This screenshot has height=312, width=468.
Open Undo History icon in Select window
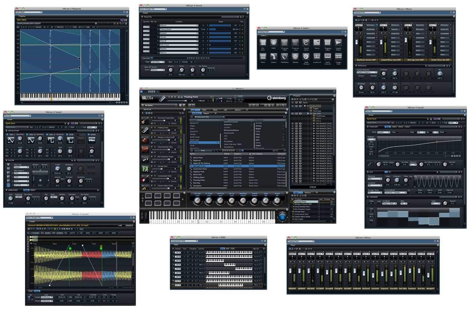coord(306,56)
